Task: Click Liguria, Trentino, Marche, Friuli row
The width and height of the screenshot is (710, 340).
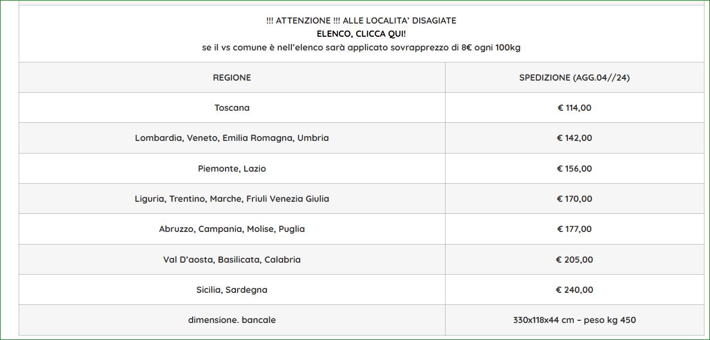Action: coord(362,199)
